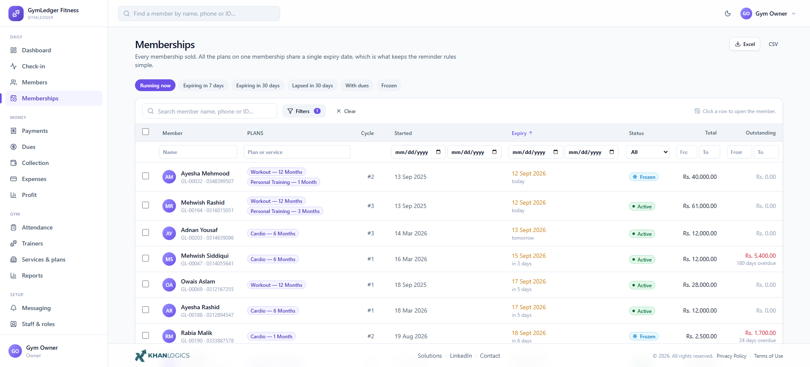Viewport: 810px width, 367px height.
Task: Open the Started to-date field
Action: (x=474, y=152)
